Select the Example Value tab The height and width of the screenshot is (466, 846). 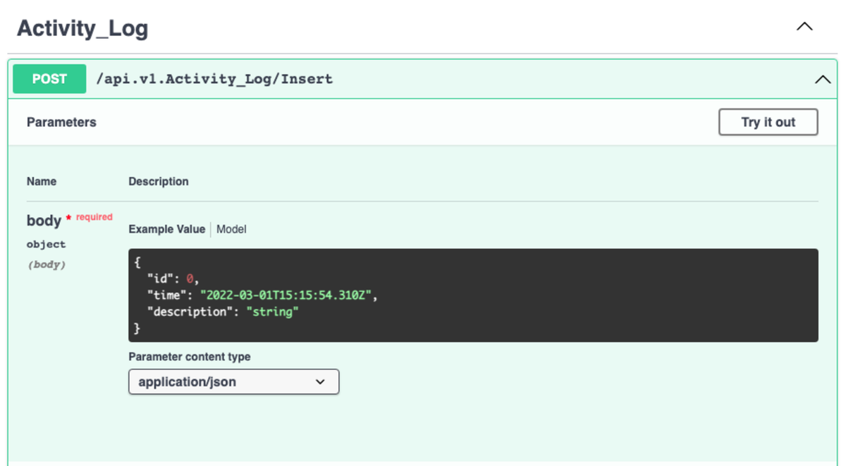[166, 229]
